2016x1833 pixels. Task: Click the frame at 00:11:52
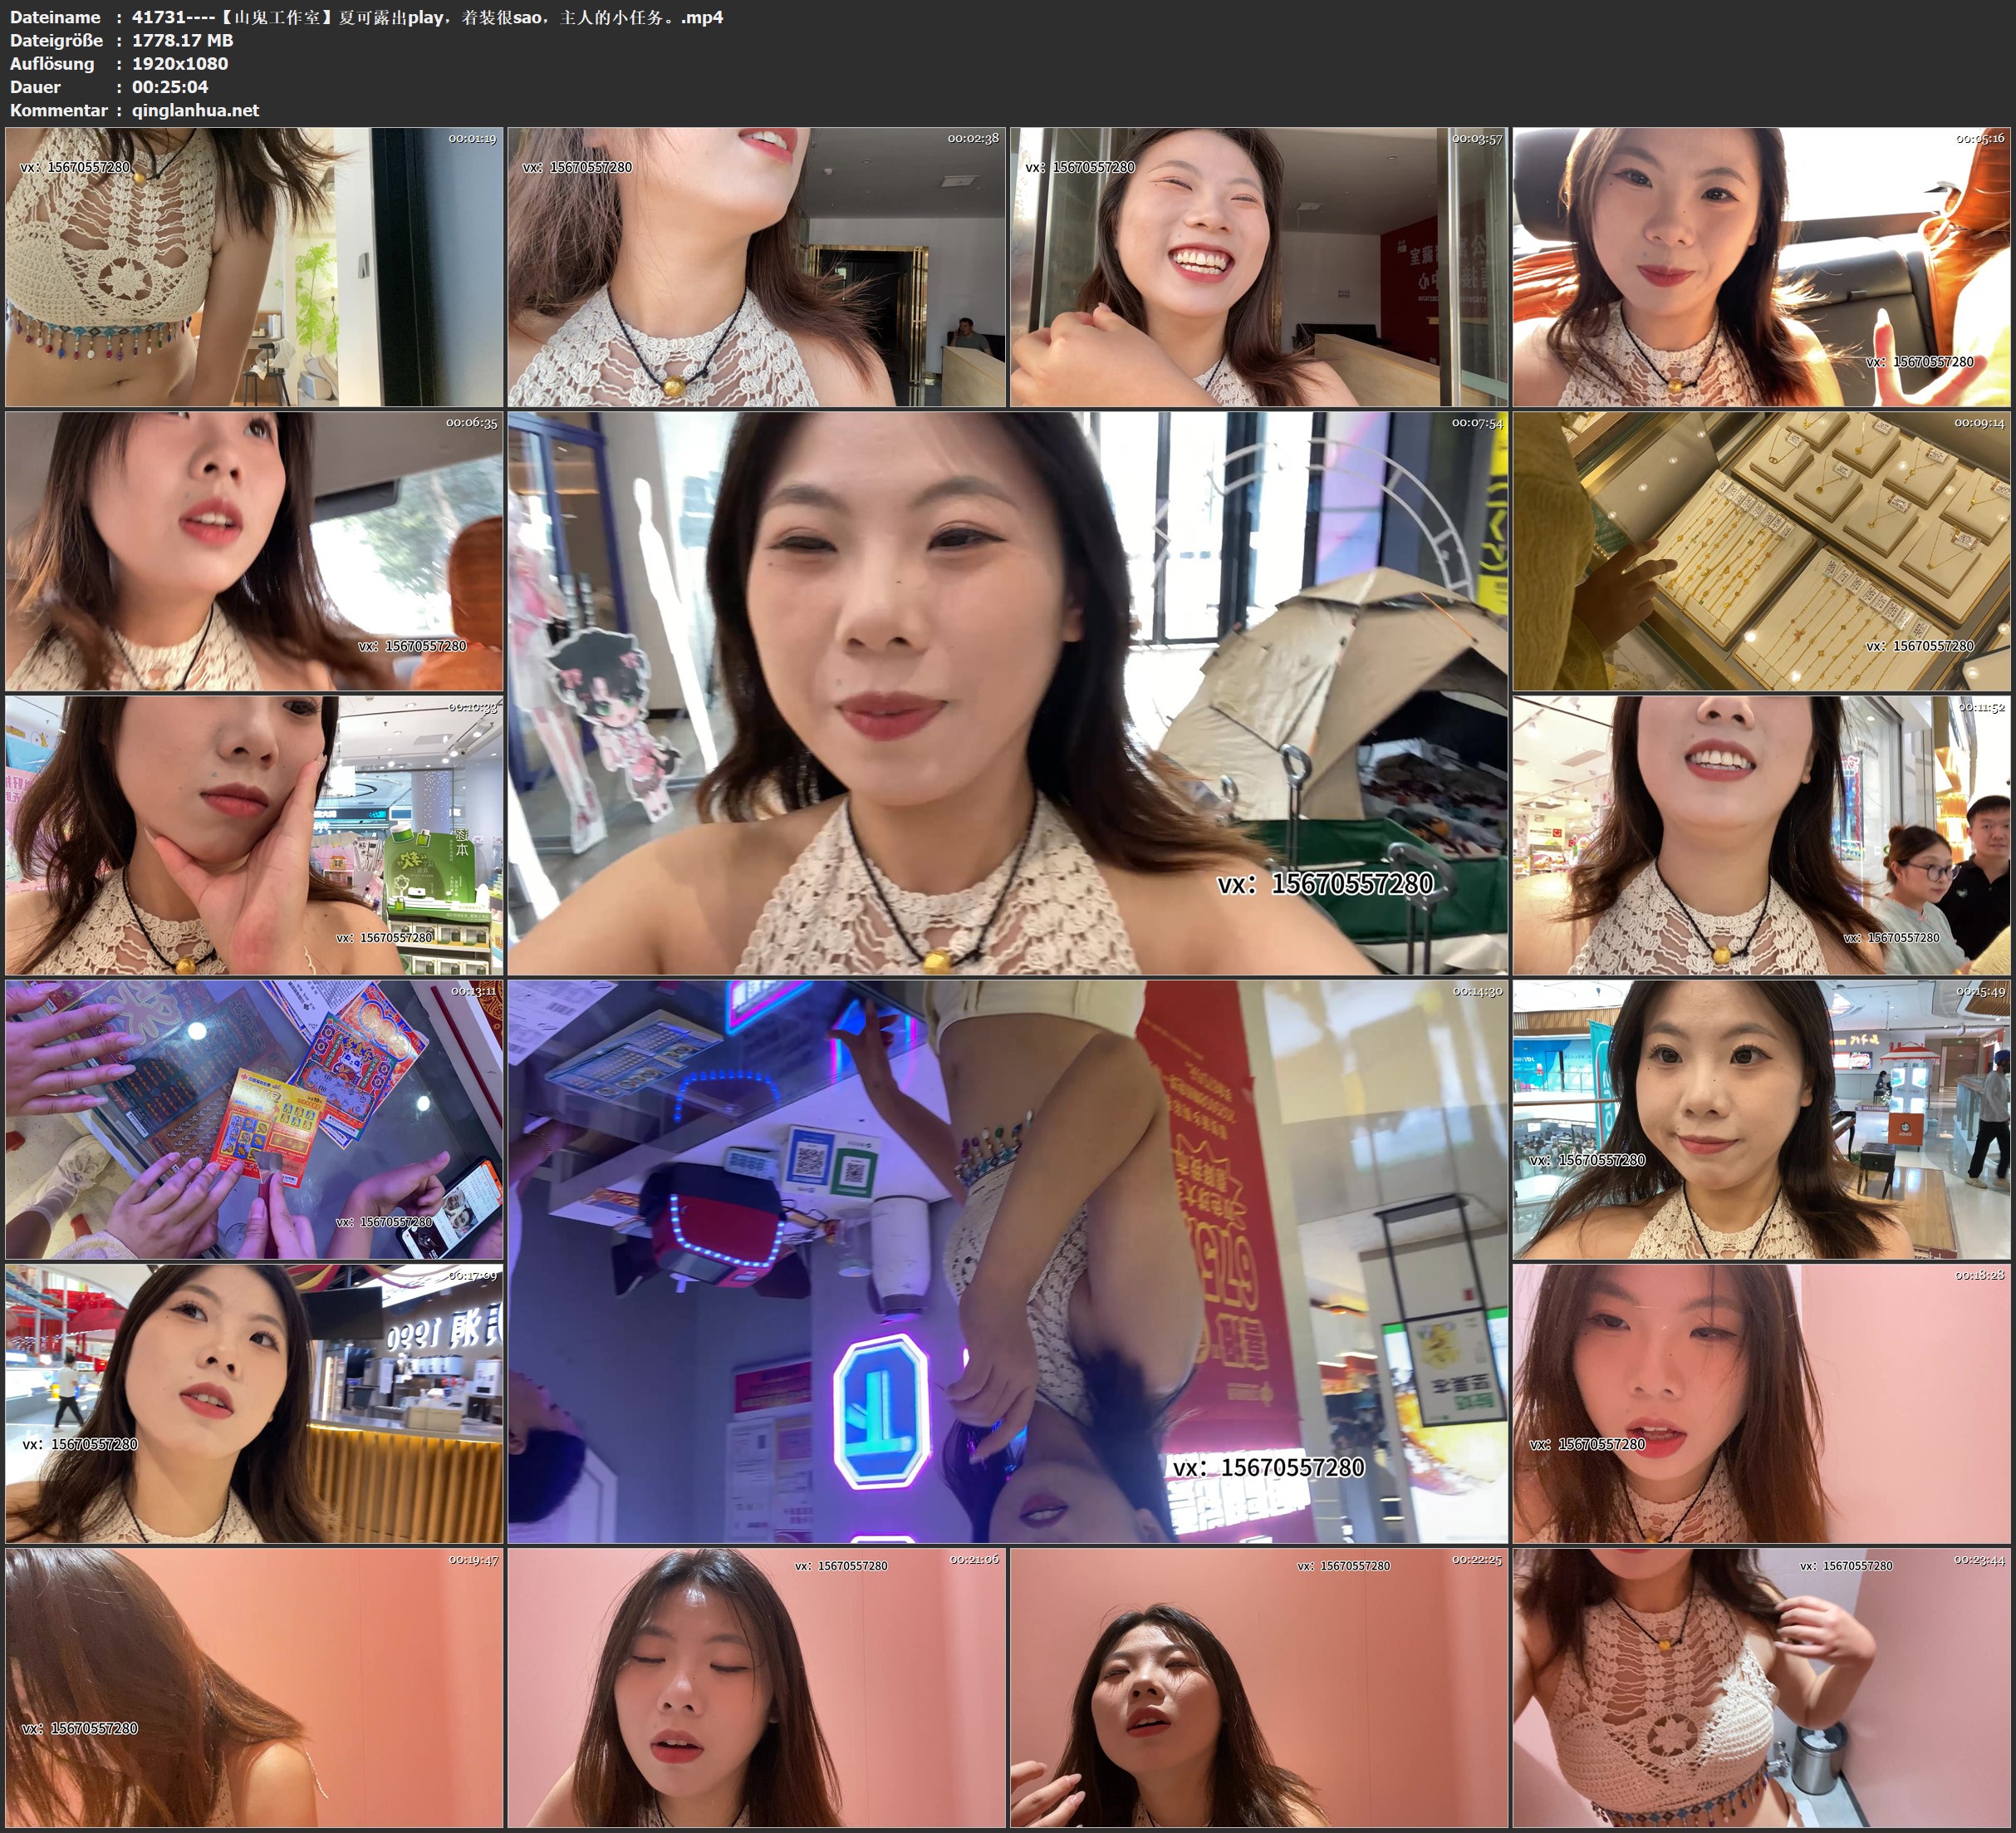[1762, 835]
